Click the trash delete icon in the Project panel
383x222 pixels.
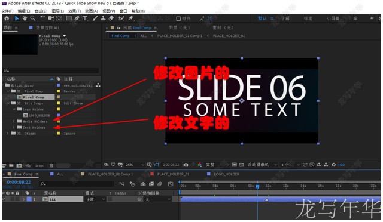tap(51, 165)
